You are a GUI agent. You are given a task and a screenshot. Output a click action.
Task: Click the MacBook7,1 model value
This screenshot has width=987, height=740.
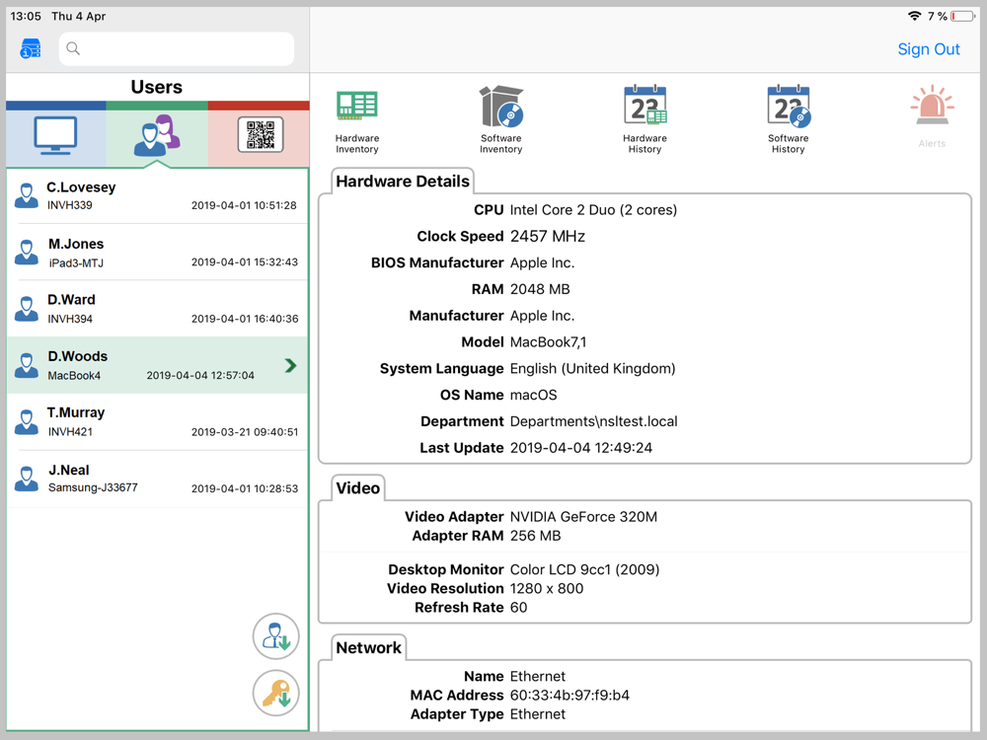point(548,342)
